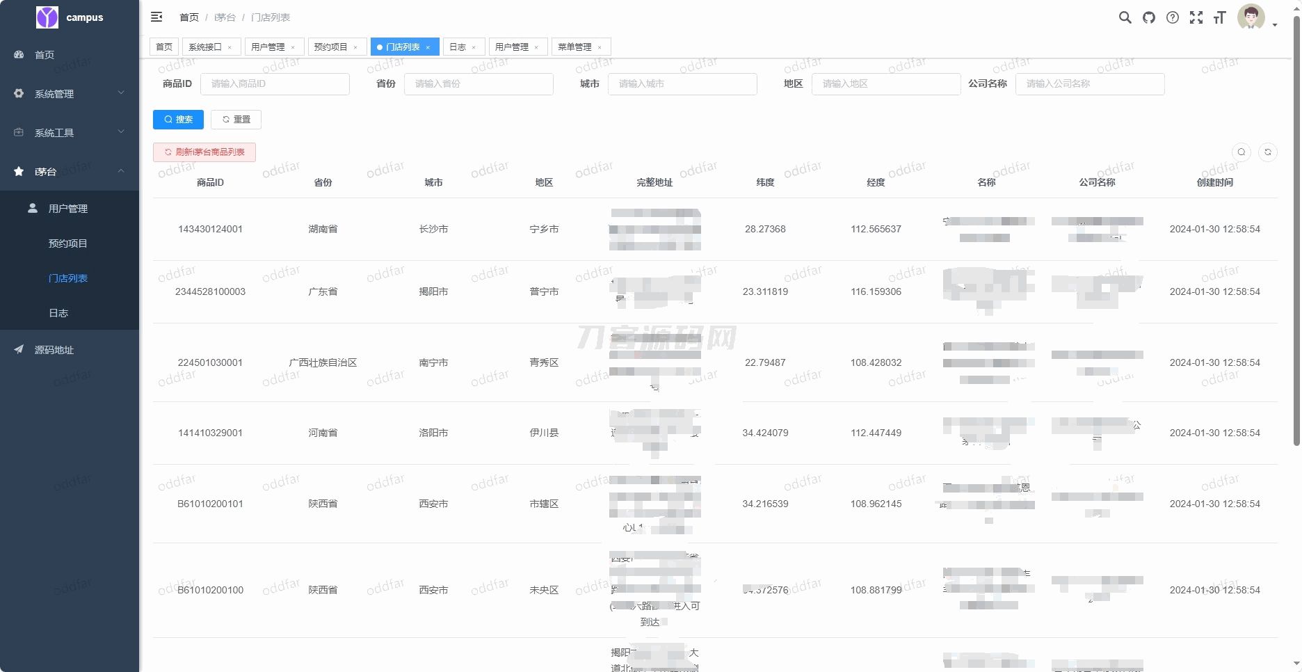Image resolution: width=1302 pixels, height=672 pixels.
Task: Expand the 系统工具 sidebar menu
Action: [x=70, y=132]
